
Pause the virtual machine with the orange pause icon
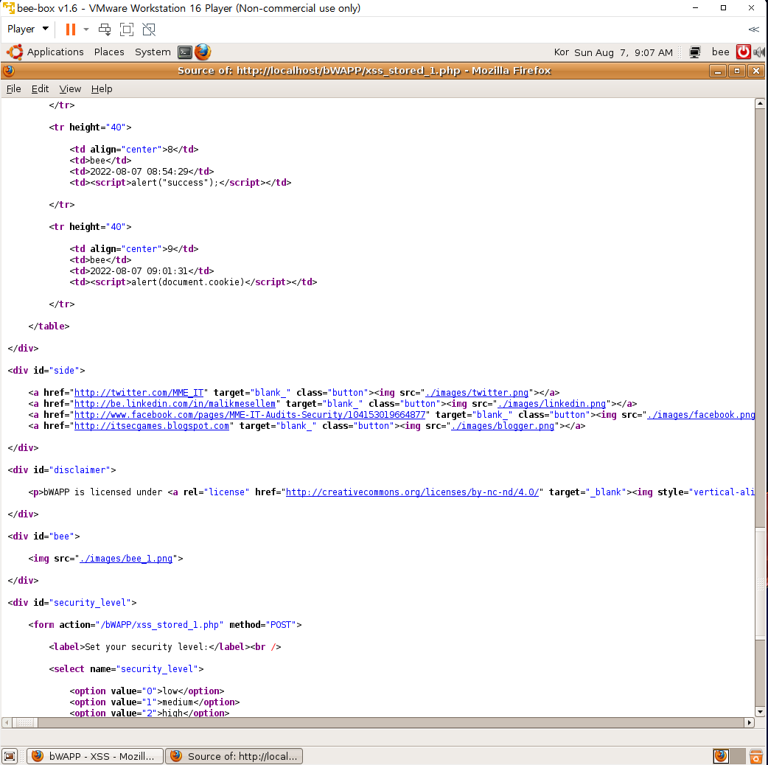pos(71,29)
